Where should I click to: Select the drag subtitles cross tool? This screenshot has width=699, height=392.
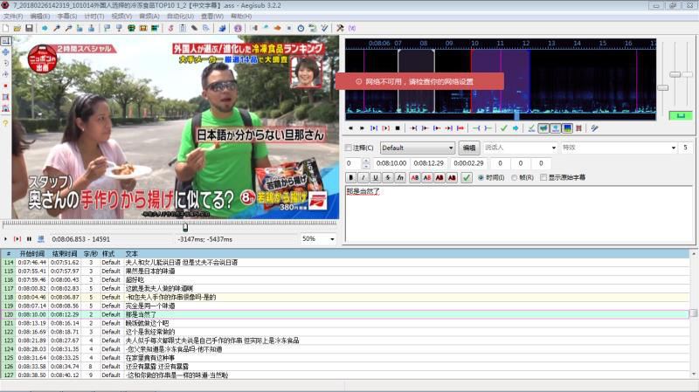pyautogui.click(x=6, y=52)
